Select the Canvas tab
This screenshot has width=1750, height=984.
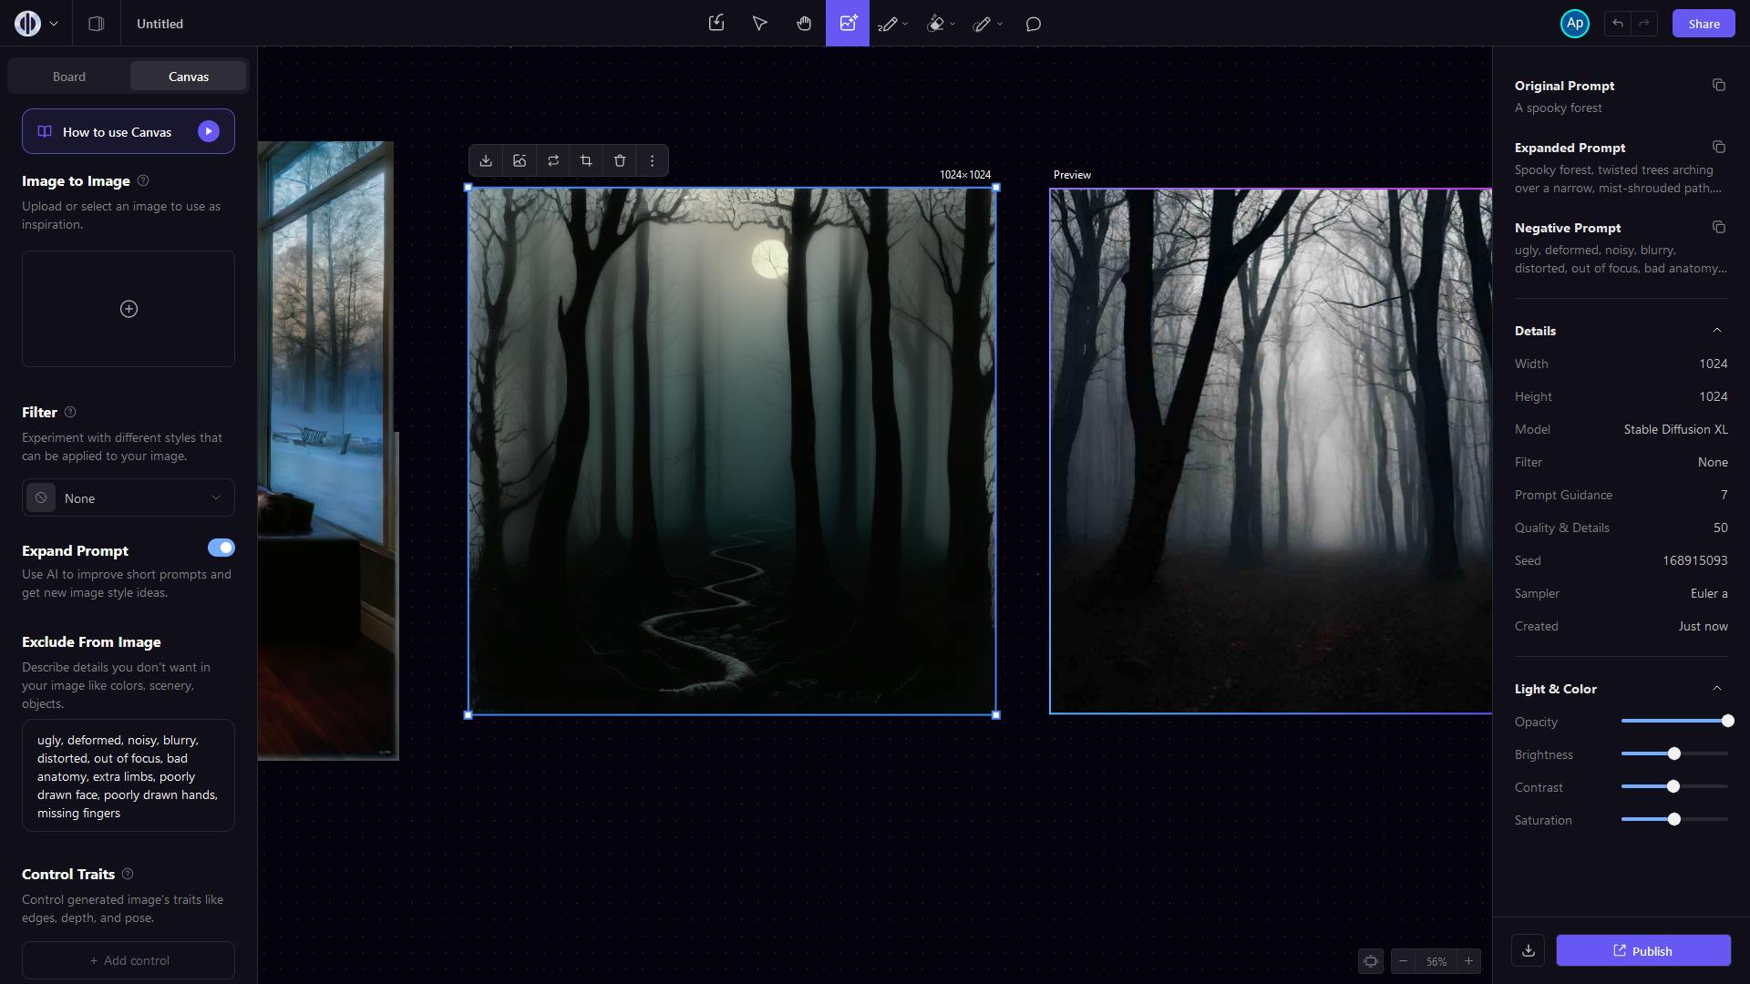[189, 77]
